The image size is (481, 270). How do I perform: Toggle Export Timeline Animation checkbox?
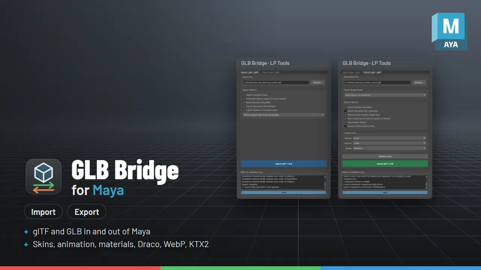[345, 107]
